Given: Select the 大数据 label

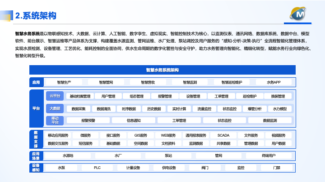Looking at the screenshot, I should 55,108.
